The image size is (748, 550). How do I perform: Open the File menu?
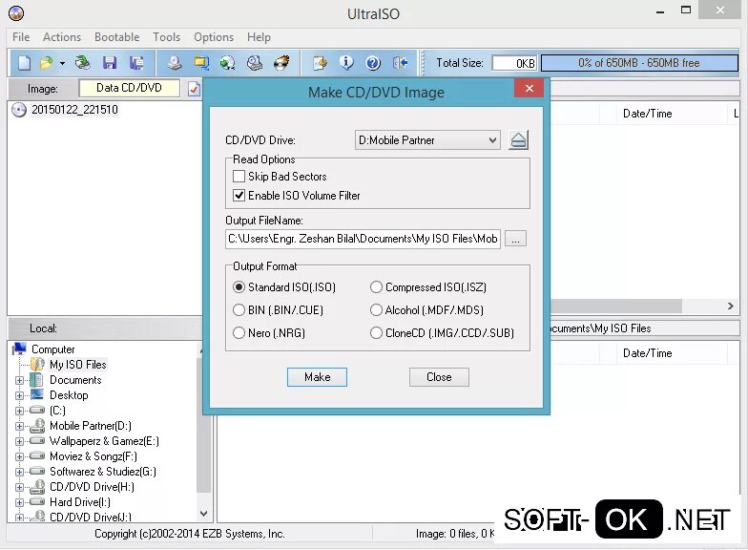pos(21,37)
